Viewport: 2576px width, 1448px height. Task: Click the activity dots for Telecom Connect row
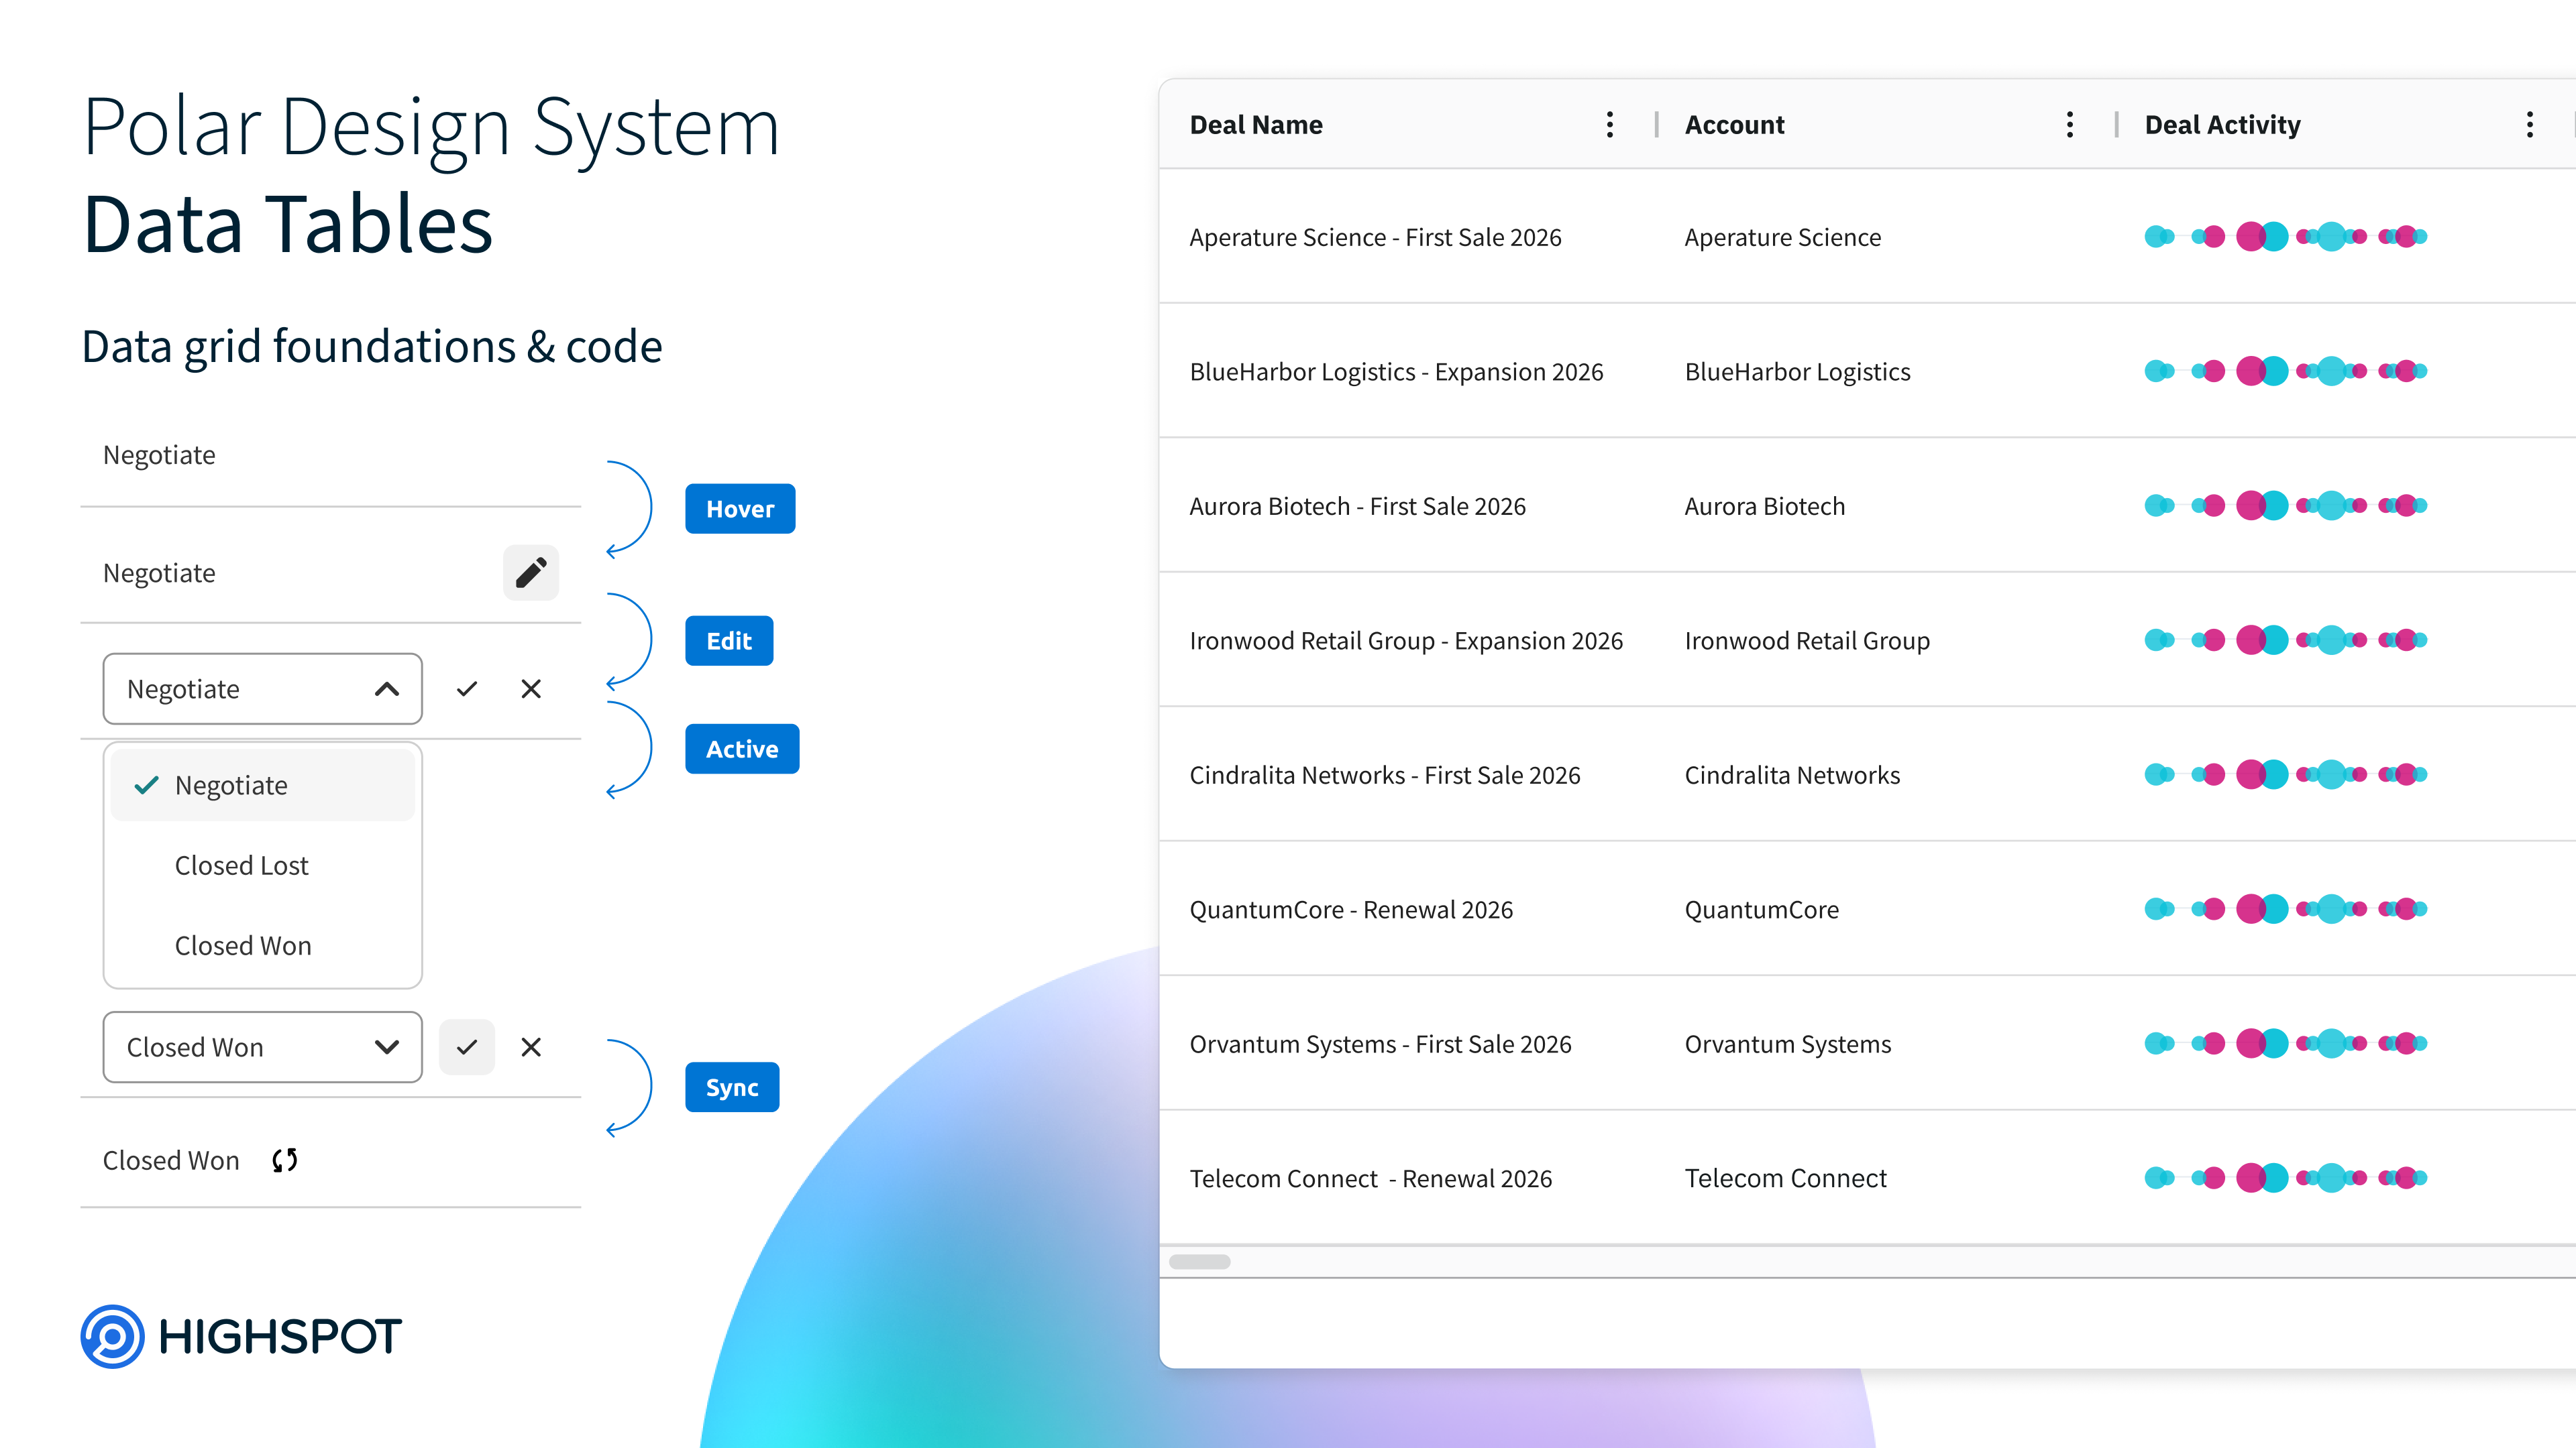click(2286, 1177)
